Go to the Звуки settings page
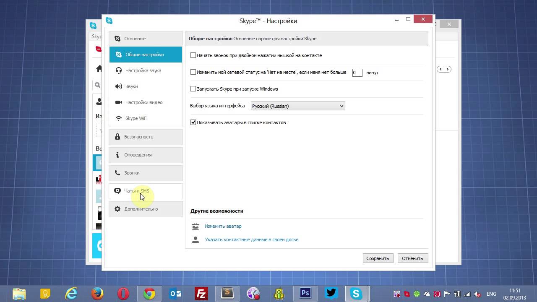The width and height of the screenshot is (537, 302). (x=146, y=86)
